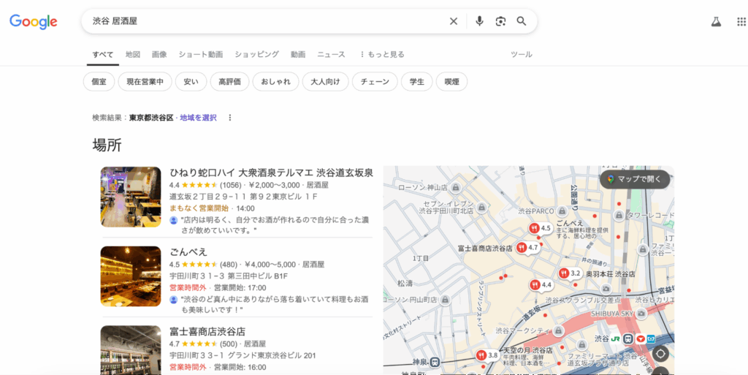748x375 pixels.
Task: Click the ローソン 神山店 marker on map
Action: [456, 187]
